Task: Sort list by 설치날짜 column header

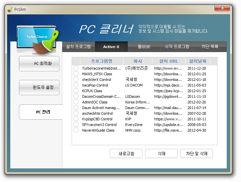Action: pos(198,61)
